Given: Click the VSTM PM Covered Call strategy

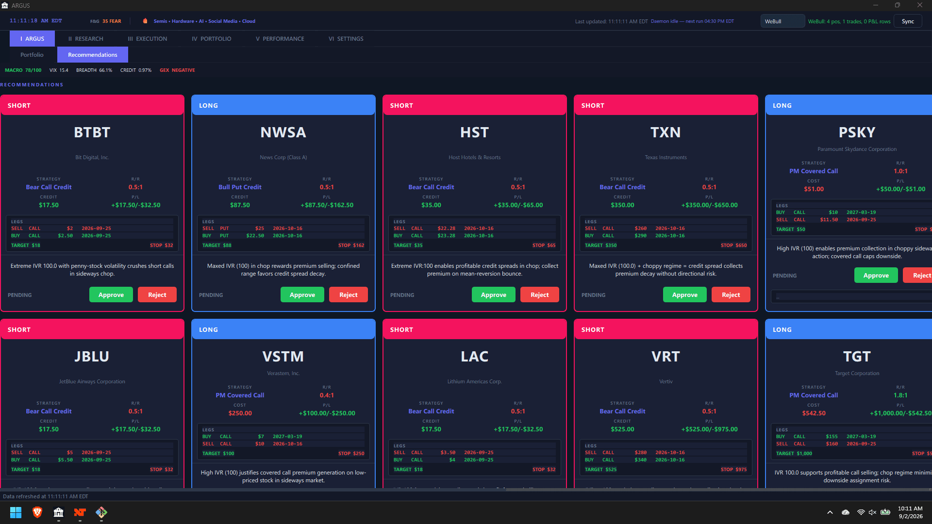Looking at the screenshot, I should point(240,395).
